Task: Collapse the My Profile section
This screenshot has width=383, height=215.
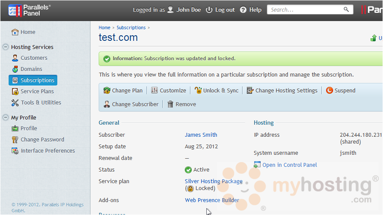Action: pos(5,117)
